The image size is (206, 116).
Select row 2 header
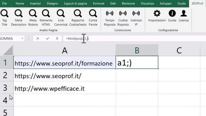click(x=6, y=75)
